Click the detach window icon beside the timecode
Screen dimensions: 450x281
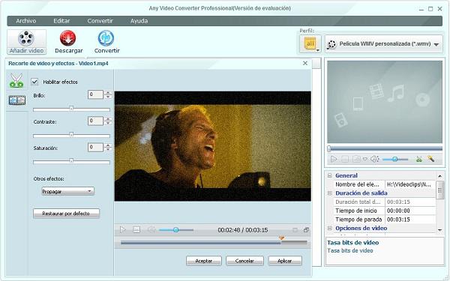click(x=306, y=230)
